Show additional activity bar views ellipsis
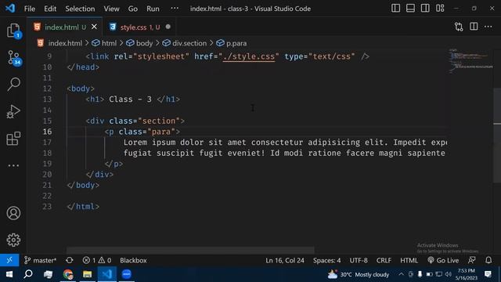Screen dimensions: 501x282 tap(13, 165)
